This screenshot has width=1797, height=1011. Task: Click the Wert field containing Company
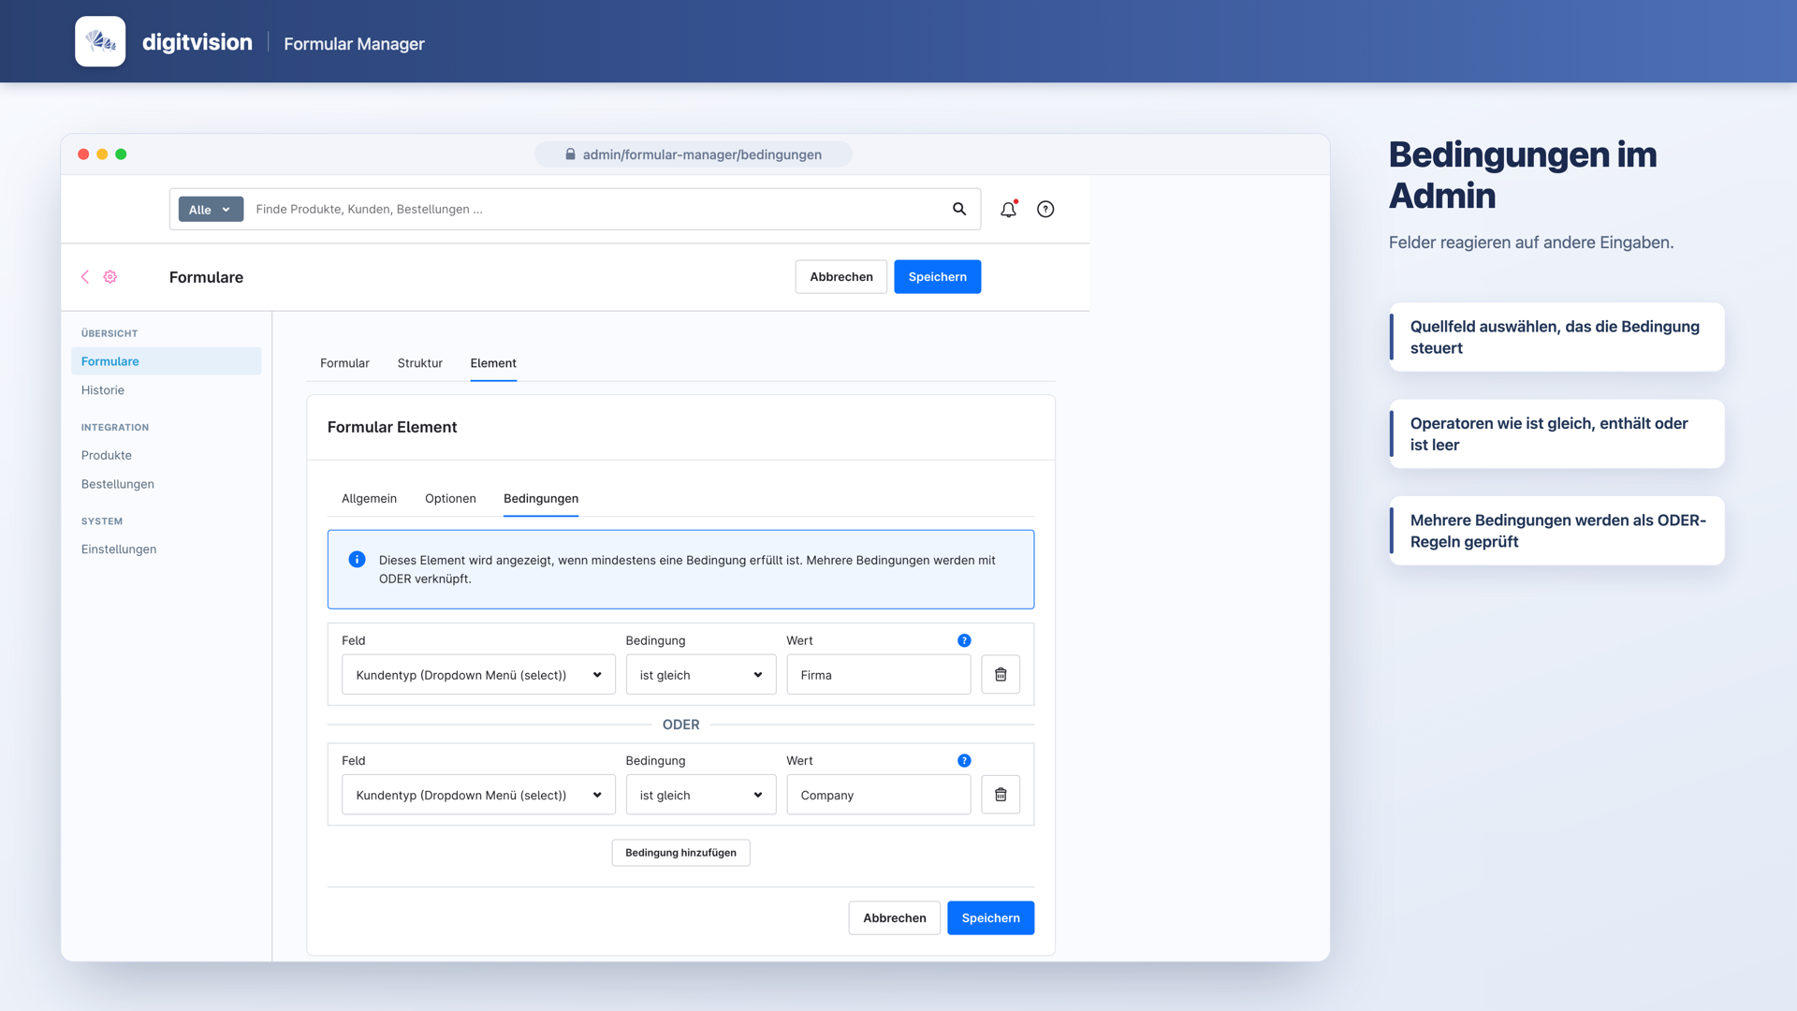tap(878, 795)
